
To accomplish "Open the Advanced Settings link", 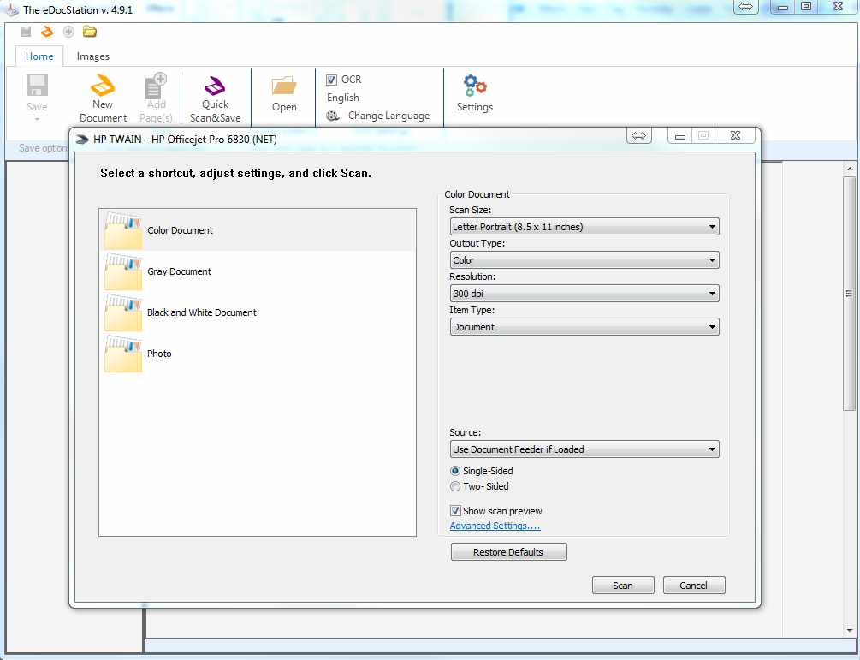I will [x=495, y=526].
